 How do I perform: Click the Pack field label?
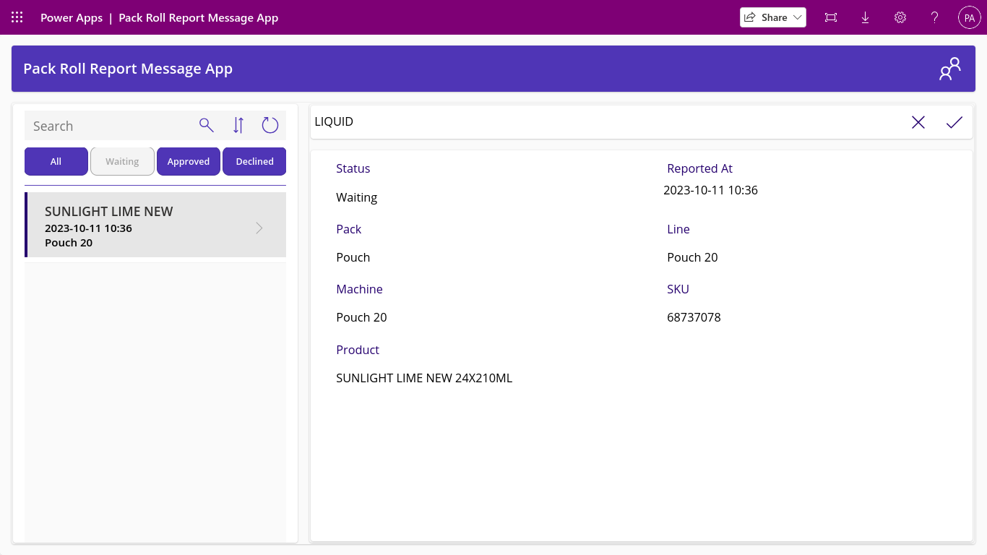coord(349,229)
